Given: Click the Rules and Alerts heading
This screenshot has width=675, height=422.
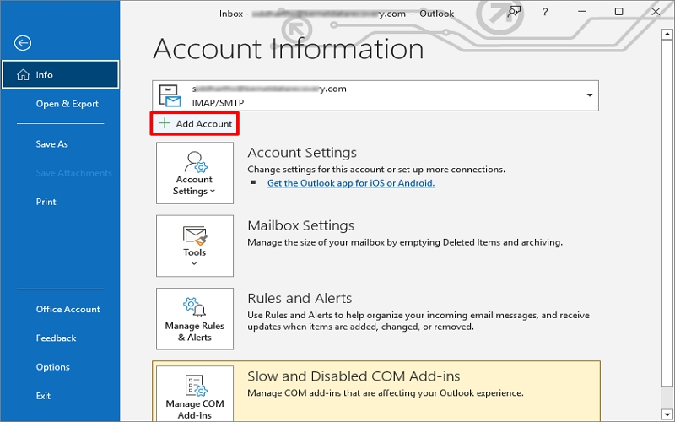Looking at the screenshot, I should coord(300,298).
